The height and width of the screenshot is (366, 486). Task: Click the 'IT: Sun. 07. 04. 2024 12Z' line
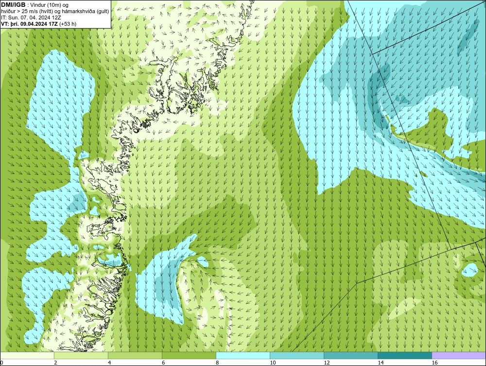31,17
